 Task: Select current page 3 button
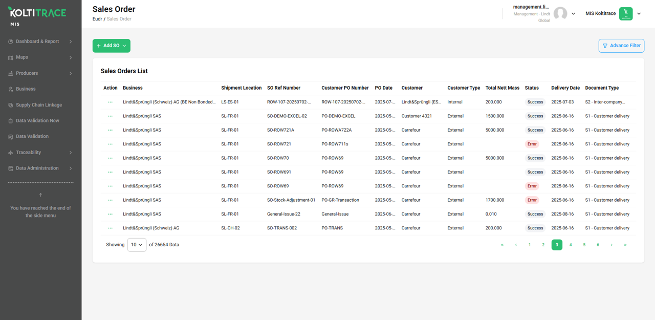click(557, 245)
